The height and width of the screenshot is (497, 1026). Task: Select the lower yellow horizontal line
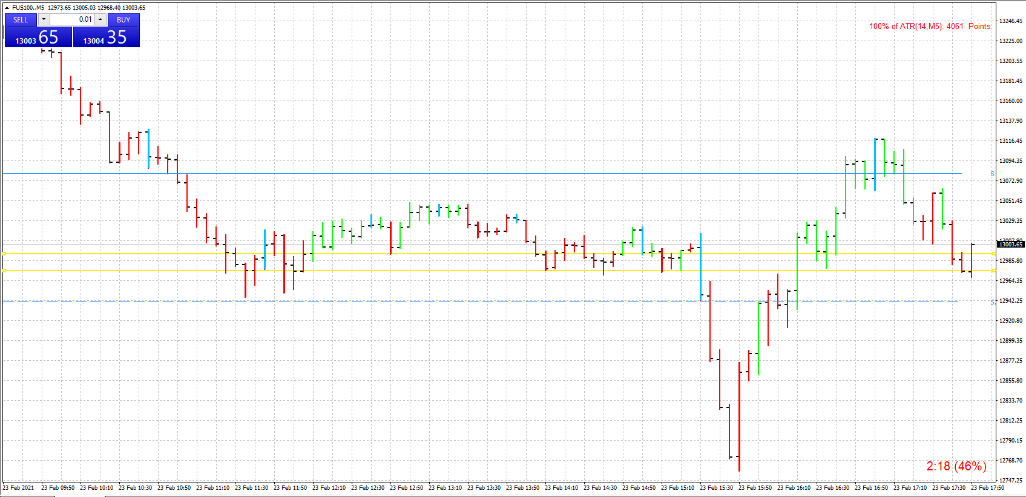(499, 271)
